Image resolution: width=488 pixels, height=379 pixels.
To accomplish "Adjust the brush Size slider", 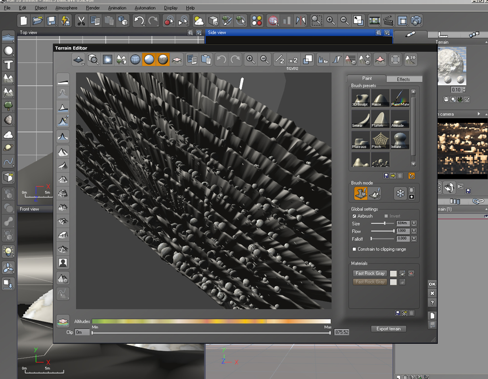I will tap(385, 223).
